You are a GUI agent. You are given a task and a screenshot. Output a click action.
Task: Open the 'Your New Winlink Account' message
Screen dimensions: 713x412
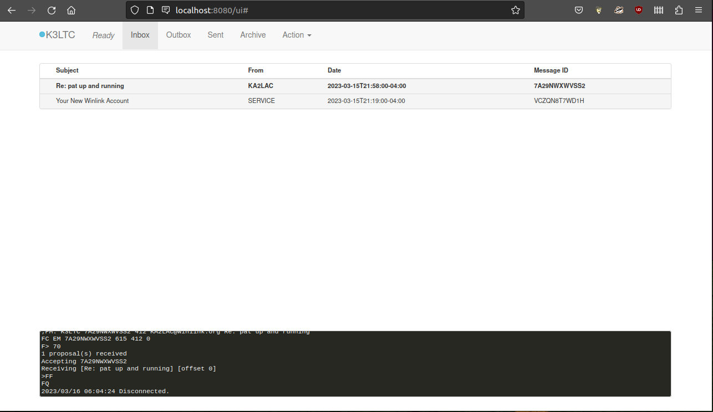pyautogui.click(x=93, y=101)
